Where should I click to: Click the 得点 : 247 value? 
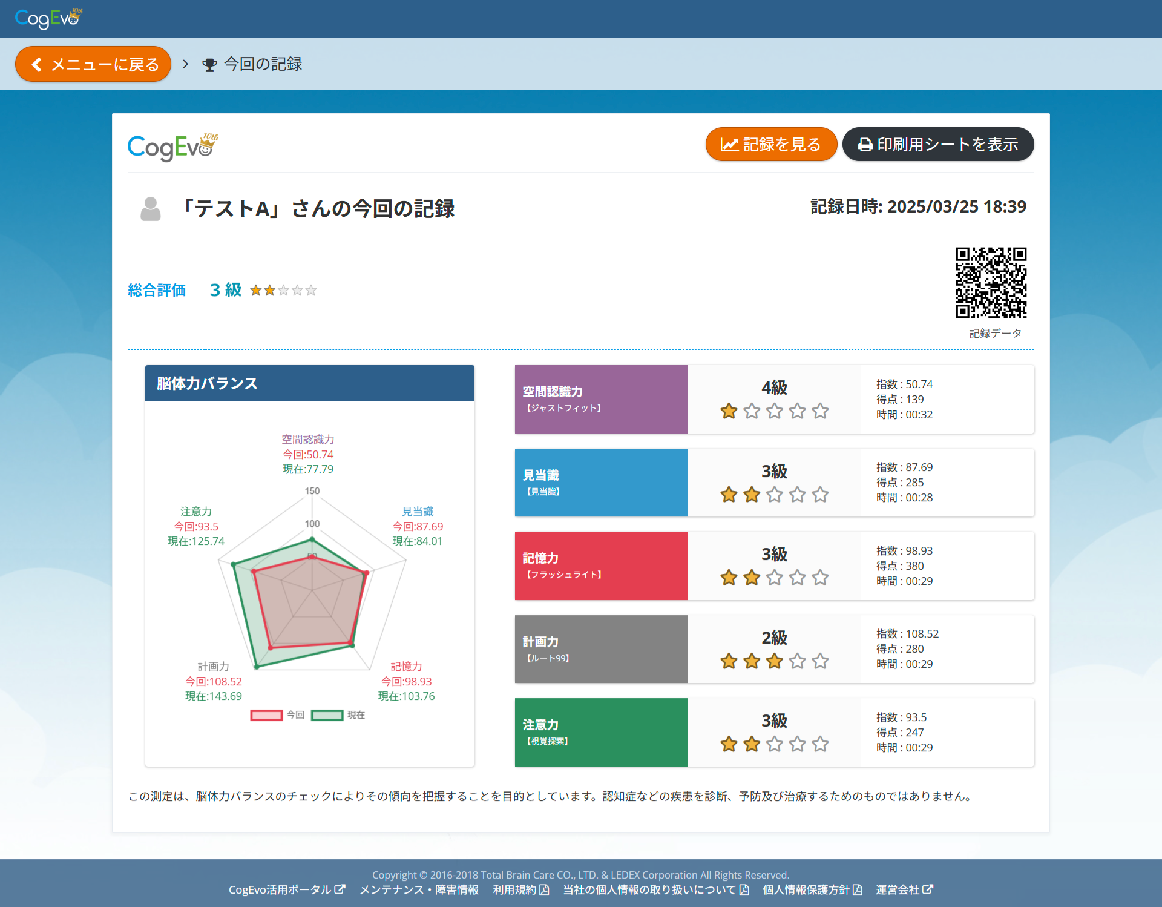point(900,733)
